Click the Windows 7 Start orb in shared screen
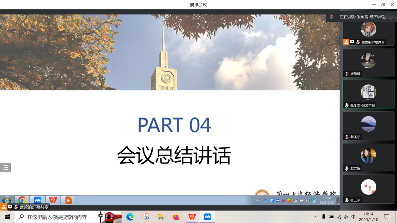Screen dimensions: 397x223 coord(7,200)
